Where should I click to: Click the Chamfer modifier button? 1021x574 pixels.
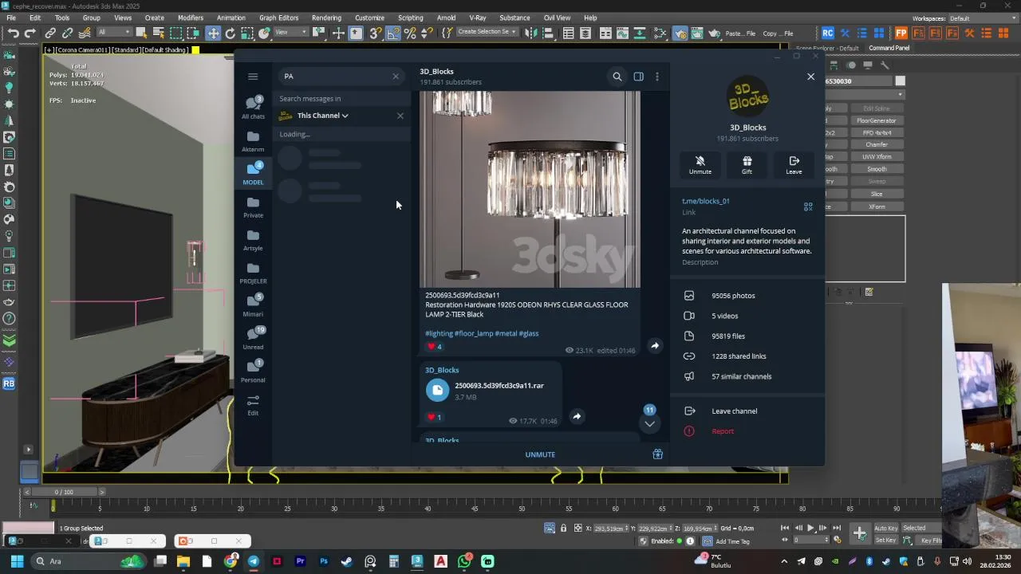point(877,145)
